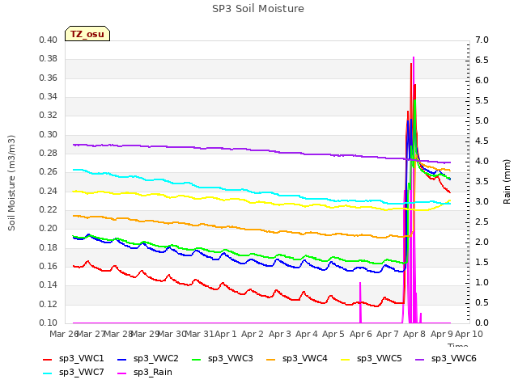This screenshot has width=518, height=388.
Task: Click the Apr 1 x-axis tick label
Action: (226, 334)
